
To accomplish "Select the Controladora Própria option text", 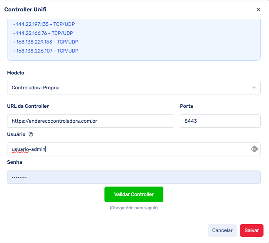I will [36, 88].
